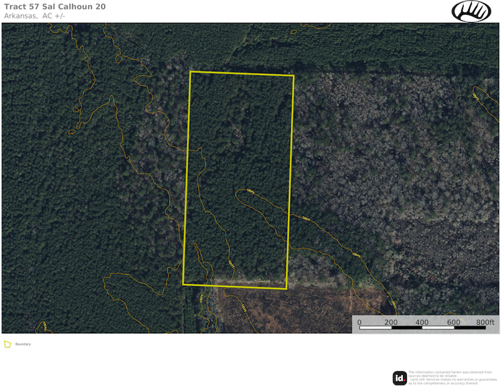501x387 pixels.
Task: Click the 600 label on the scale bar
Action: point(453,322)
